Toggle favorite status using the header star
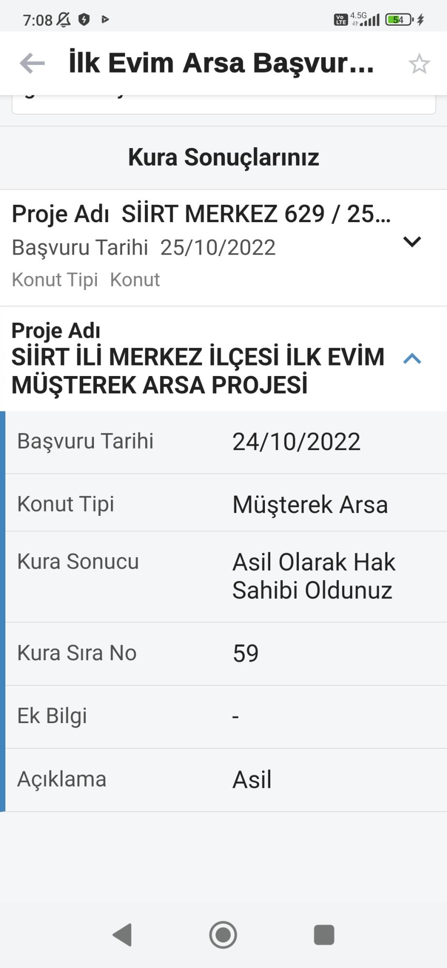This screenshot has width=447, height=968. 419,62
